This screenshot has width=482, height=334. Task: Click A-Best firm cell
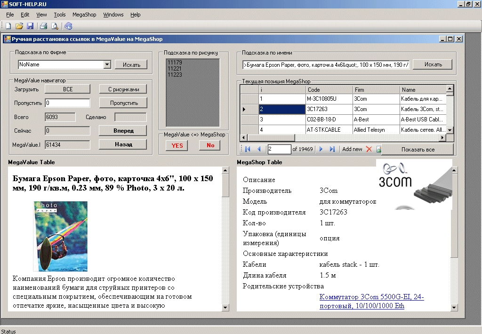pos(376,119)
